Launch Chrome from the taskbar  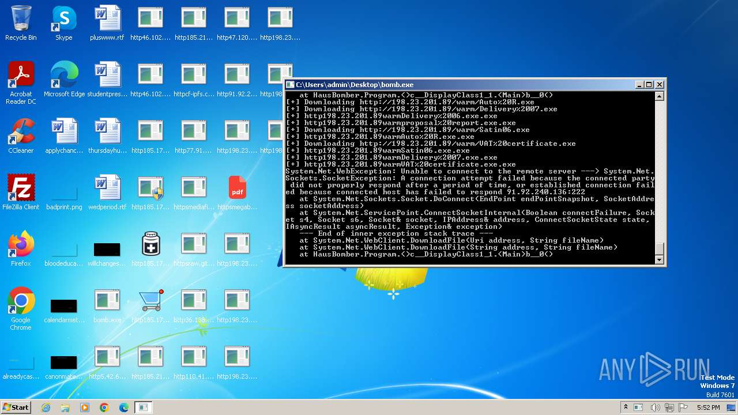(x=104, y=408)
